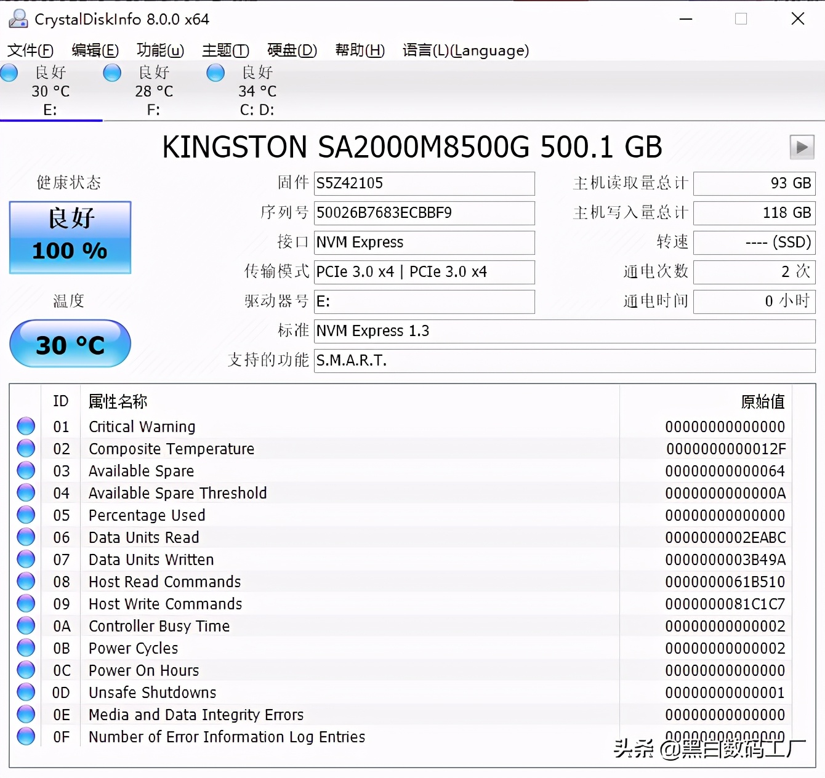Click the firmware S5Z42105 field
The height and width of the screenshot is (778, 825).
point(424,183)
